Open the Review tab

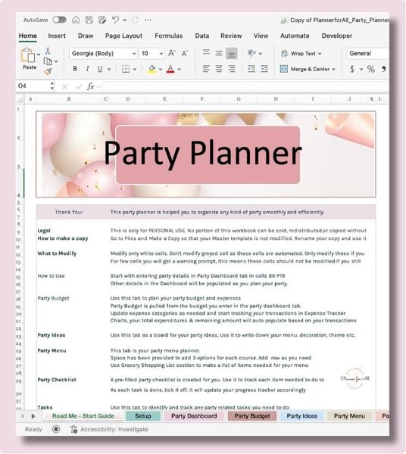[x=231, y=36]
